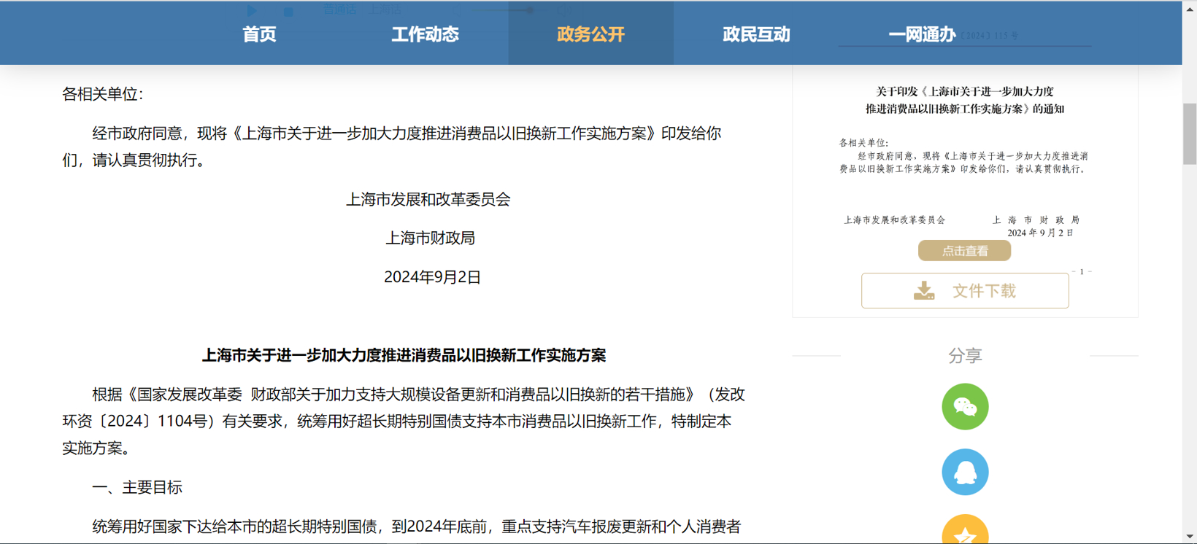Click the 点击查看 button on document preview
The height and width of the screenshot is (544, 1197).
tap(964, 251)
